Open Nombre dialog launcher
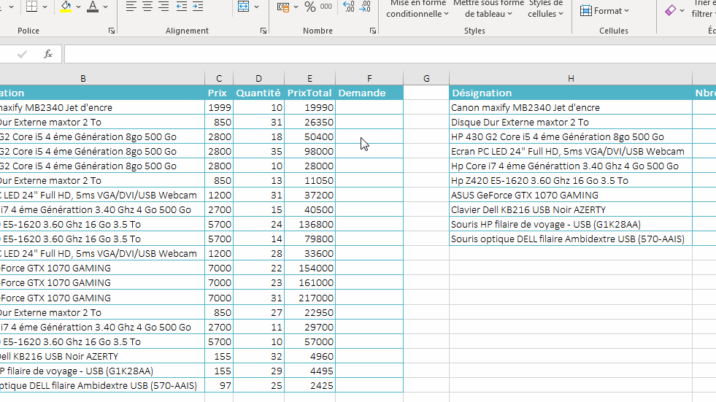716x402 pixels. coord(373,31)
